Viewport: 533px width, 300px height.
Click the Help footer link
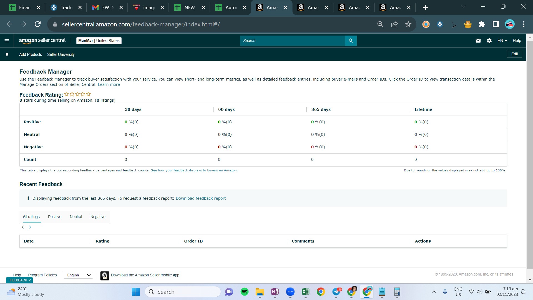17,275
